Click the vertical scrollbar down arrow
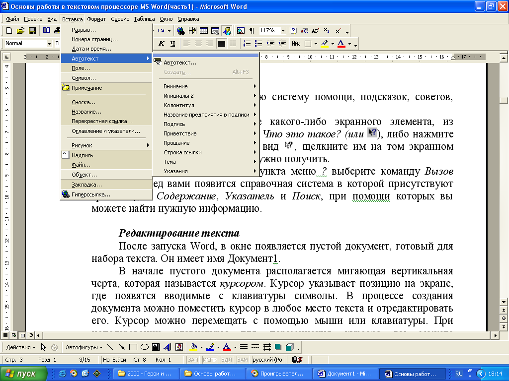 (x=504, y=302)
